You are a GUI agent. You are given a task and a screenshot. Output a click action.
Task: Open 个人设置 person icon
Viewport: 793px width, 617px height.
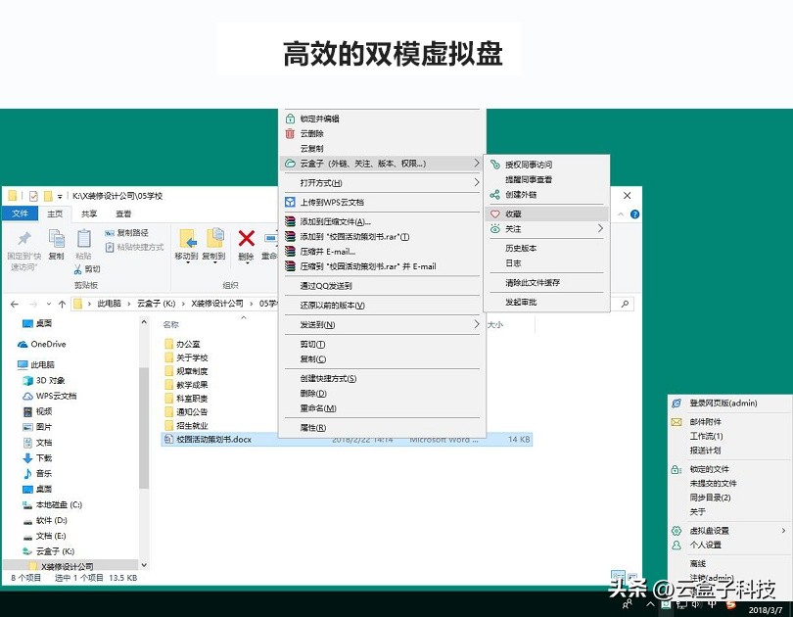coord(676,545)
